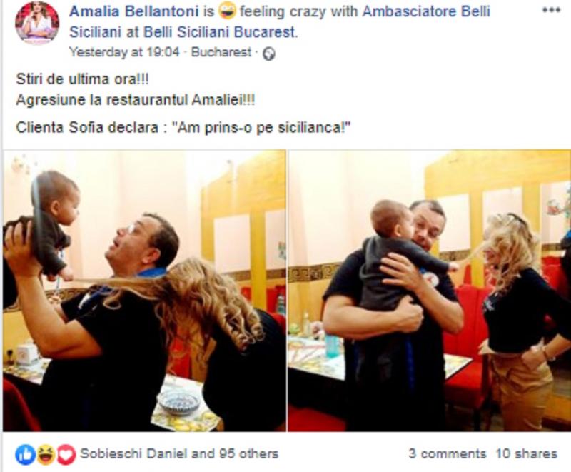Click the crazy face feeling emoji
571x472 pixels.
point(228,11)
